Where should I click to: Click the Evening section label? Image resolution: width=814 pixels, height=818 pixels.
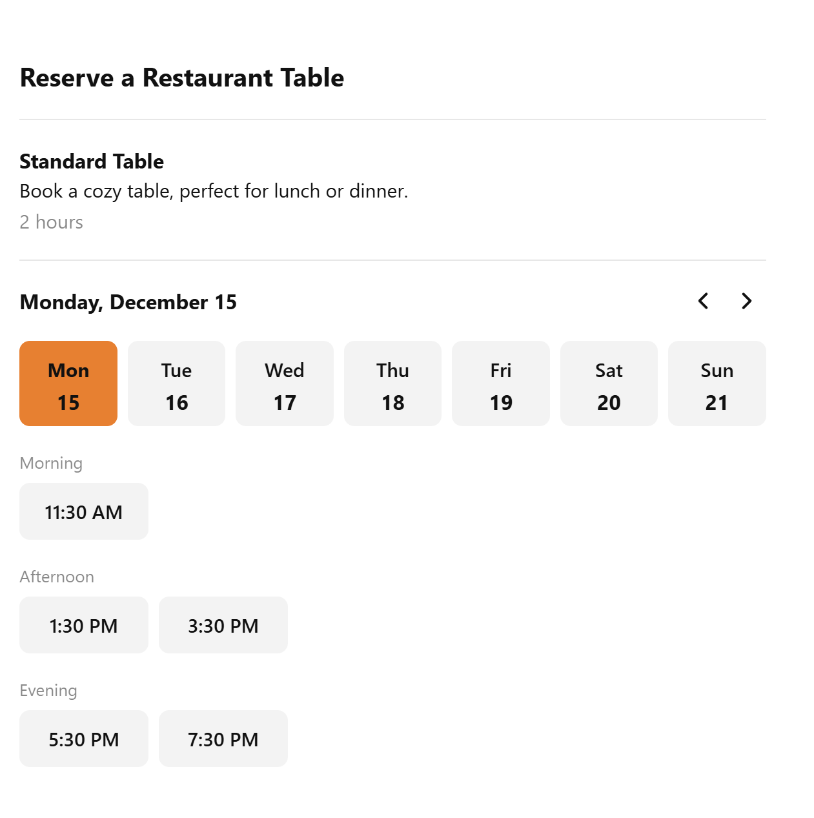coord(48,691)
